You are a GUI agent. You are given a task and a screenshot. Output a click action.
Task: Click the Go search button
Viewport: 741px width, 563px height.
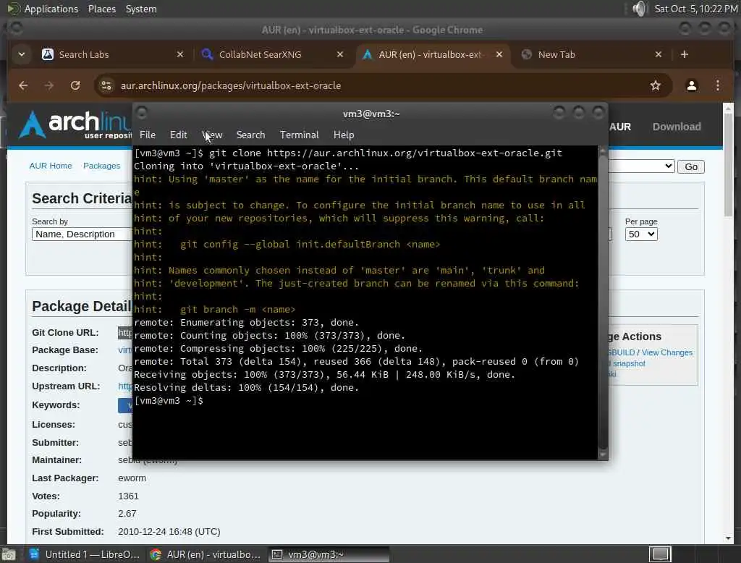click(x=691, y=167)
